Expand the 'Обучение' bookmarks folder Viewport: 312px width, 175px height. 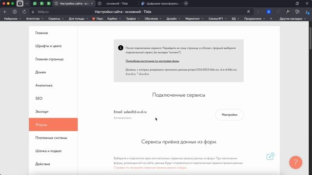153,18
